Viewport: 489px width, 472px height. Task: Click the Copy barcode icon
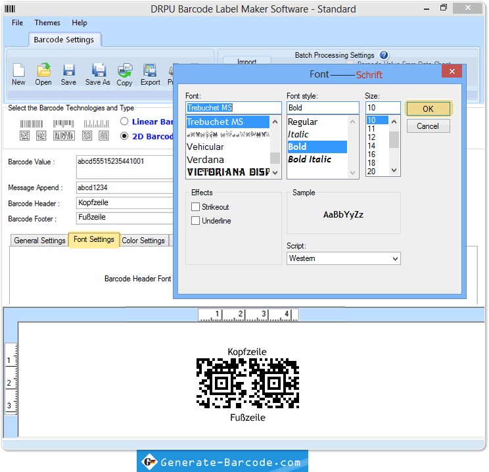click(x=125, y=70)
